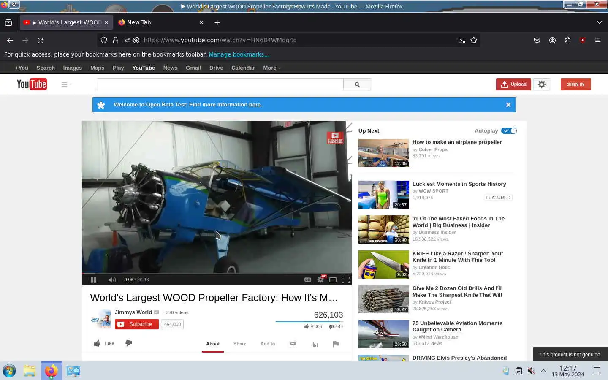Screen dimensions: 608x380
Task: Subscribe to Jimmys World channel
Action: tap(137, 324)
